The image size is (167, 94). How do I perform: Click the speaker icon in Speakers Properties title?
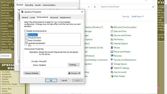pos(22,12)
